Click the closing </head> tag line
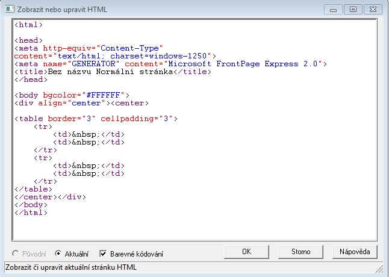This screenshot has width=389, height=277. coord(31,79)
